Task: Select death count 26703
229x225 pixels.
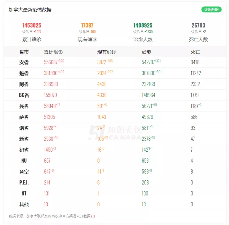Action: 198,25
